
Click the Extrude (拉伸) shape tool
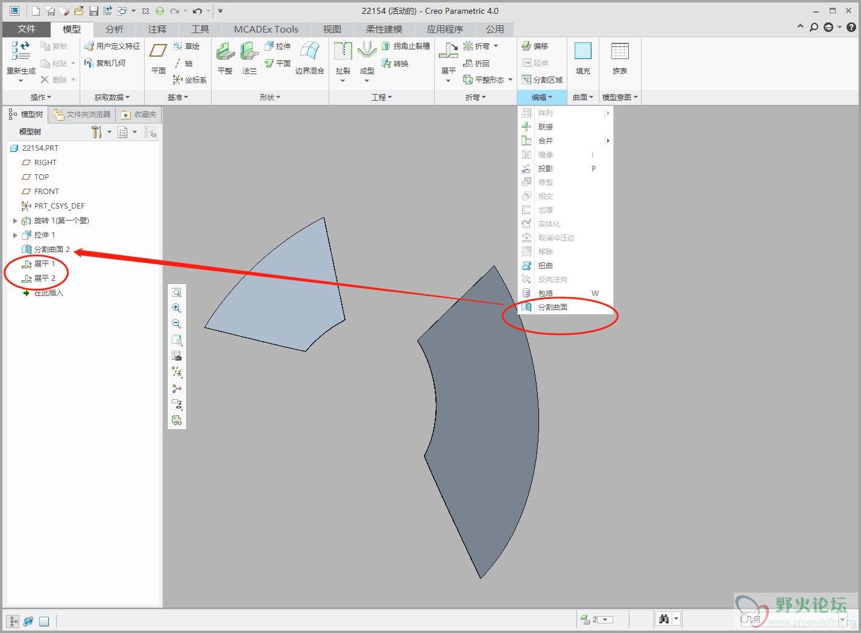[277, 46]
